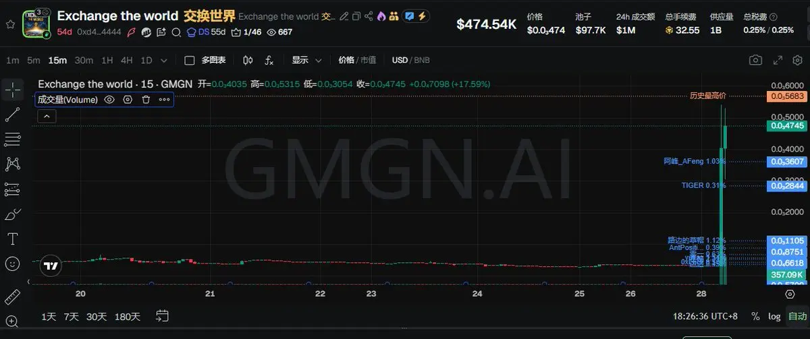
Task: Set range to 7天
Action: 71,316
